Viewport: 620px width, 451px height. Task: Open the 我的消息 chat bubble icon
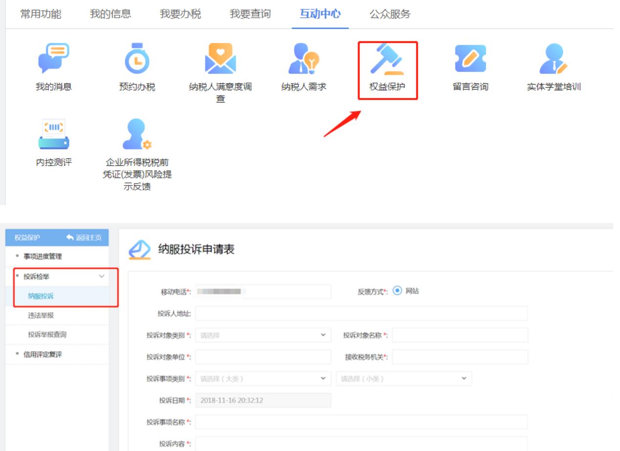54,59
